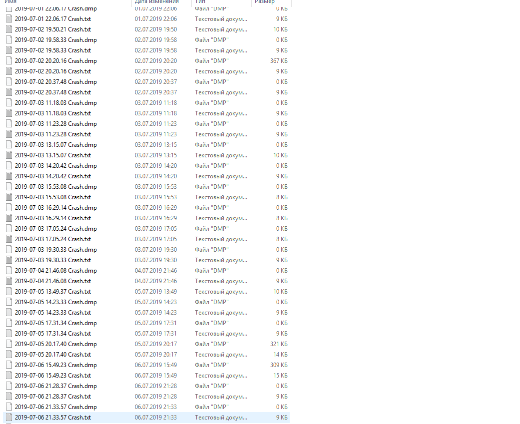Click date 05.07.2019 13:49
This screenshot has width=520, height=424.
pos(156,292)
